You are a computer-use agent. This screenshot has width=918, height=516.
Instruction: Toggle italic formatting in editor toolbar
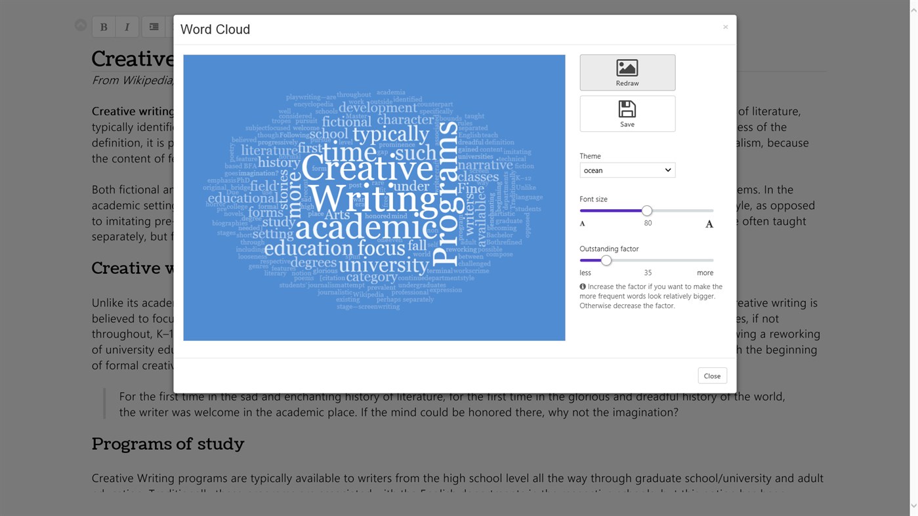tap(127, 27)
